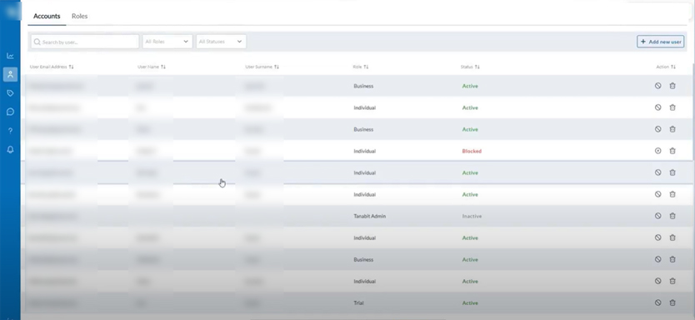
Task: Open the help question mark in sidebar
Action: (x=10, y=131)
